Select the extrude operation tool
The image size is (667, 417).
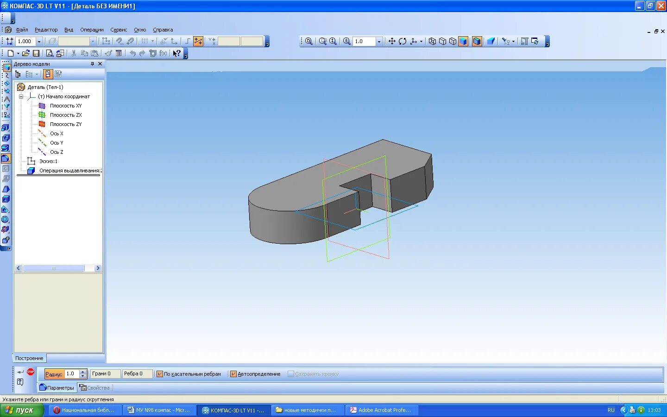(x=6, y=128)
